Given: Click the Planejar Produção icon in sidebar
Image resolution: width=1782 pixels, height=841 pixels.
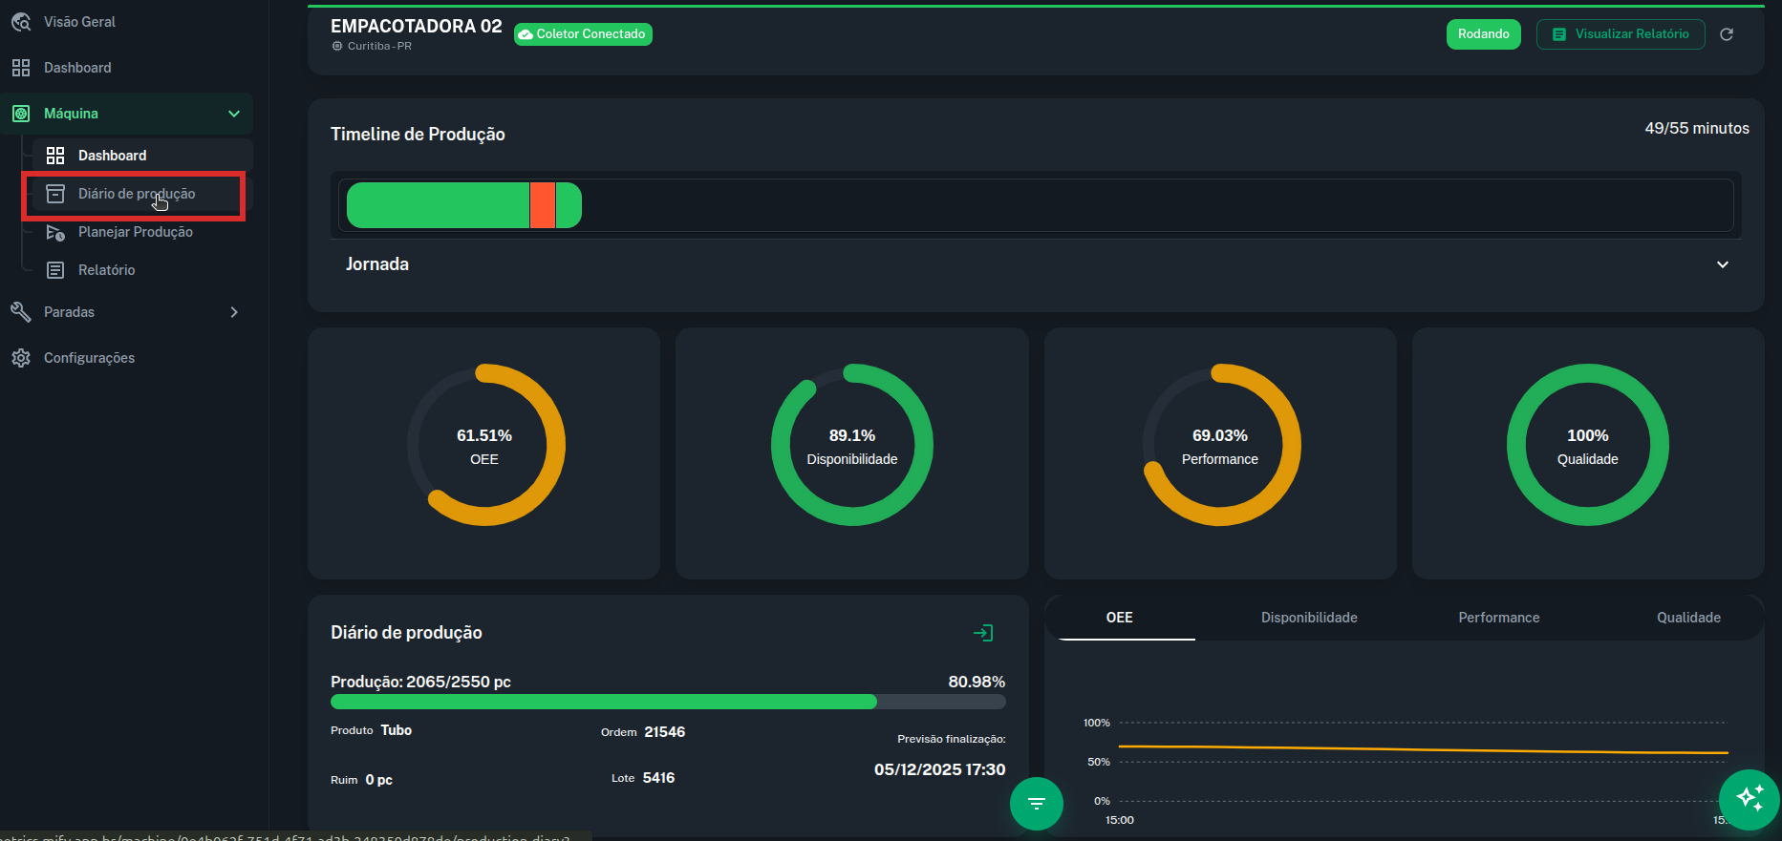Looking at the screenshot, I should pyautogui.click(x=55, y=232).
